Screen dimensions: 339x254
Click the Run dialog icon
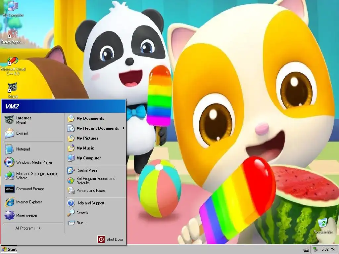(x=71, y=223)
